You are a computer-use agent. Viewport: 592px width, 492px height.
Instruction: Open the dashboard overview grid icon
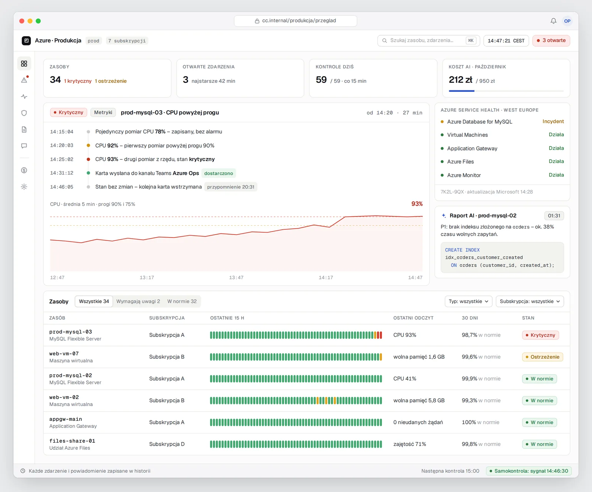point(24,64)
